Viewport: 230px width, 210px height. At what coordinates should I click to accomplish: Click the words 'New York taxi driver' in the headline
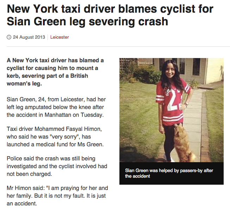[x=61, y=9]
